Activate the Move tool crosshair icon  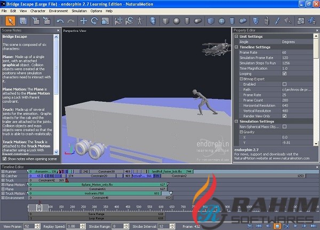(x=83, y=21)
